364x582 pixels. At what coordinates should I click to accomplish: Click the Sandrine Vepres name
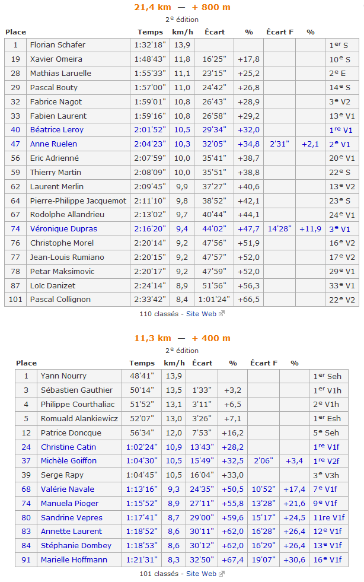point(72,518)
